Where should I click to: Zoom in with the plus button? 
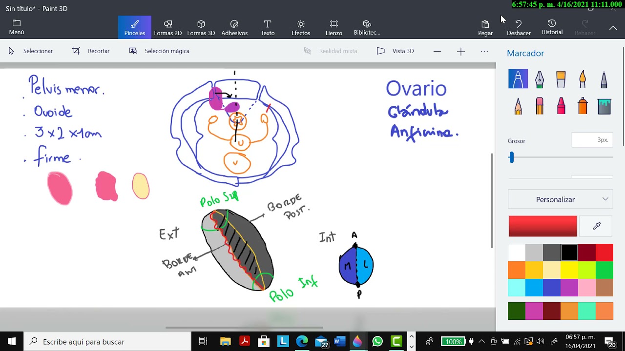(x=461, y=51)
